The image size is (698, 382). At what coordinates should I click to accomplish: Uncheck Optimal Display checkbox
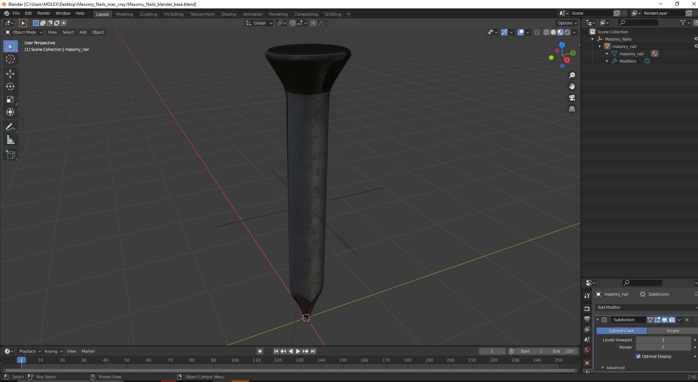pyautogui.click(x=638, y=356)
